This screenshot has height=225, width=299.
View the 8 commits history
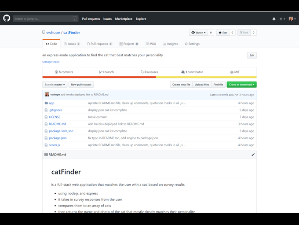(x=64, y=72)
